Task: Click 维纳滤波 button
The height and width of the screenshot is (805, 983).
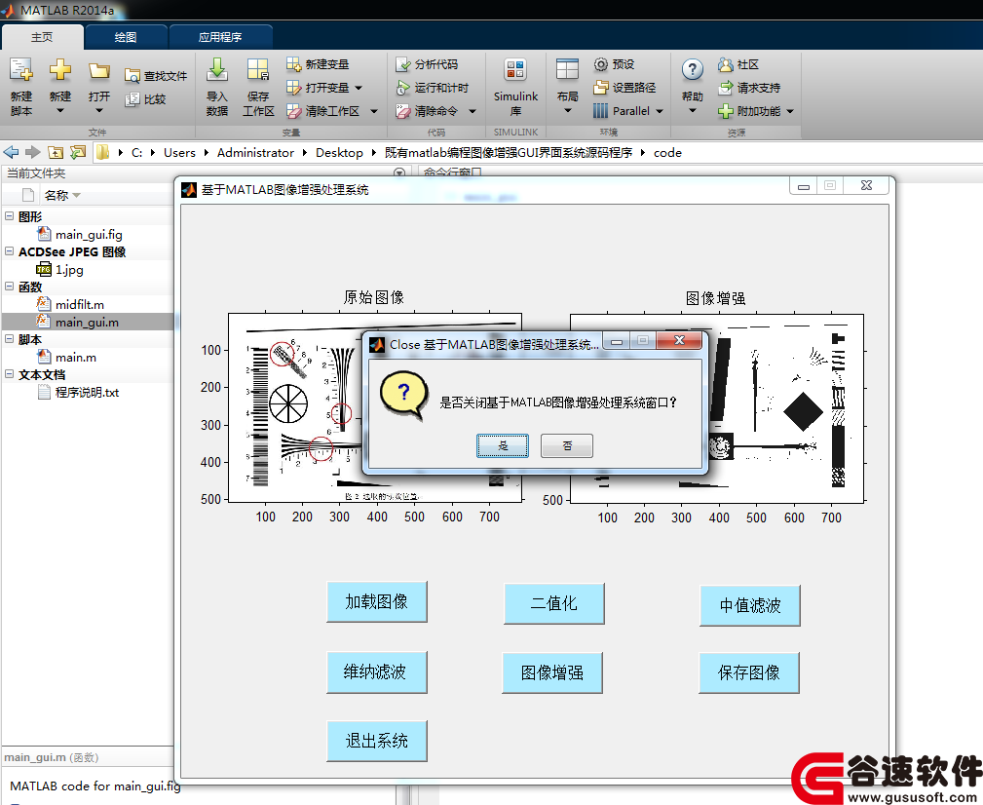Action: (377, 672)
